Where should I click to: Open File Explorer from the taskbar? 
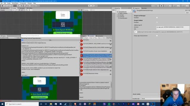coord(51,104)
